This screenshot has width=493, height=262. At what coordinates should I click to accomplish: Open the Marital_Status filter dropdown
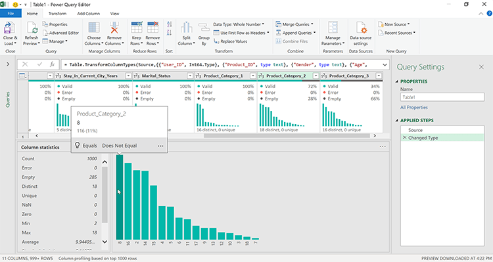tap(190, 76)
